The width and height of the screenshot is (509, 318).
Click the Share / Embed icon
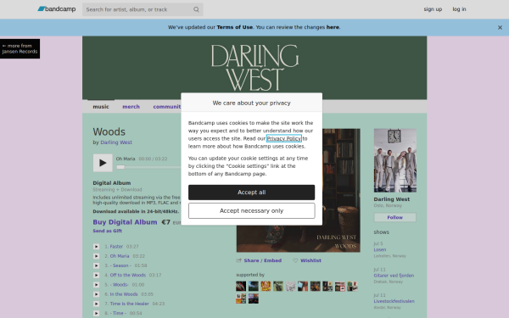[239, 260]
